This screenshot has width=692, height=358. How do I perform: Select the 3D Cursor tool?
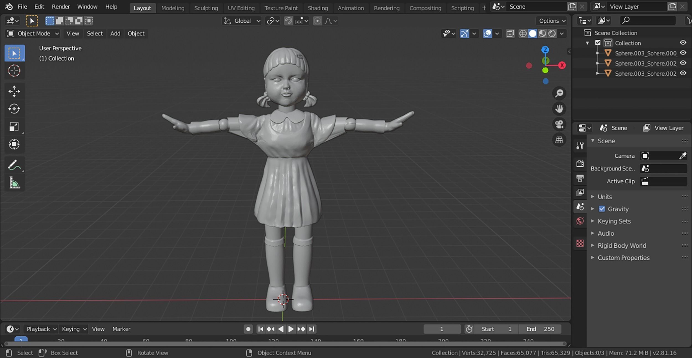coord(14,71)
